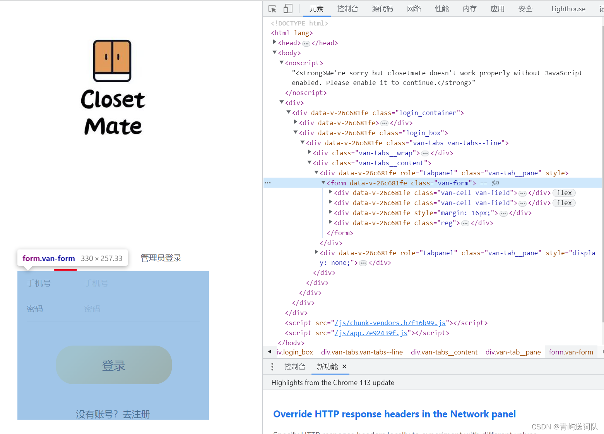Select the drawer 控制台 tab
Screen dimensions: 604x434
[x=294, y=366]
